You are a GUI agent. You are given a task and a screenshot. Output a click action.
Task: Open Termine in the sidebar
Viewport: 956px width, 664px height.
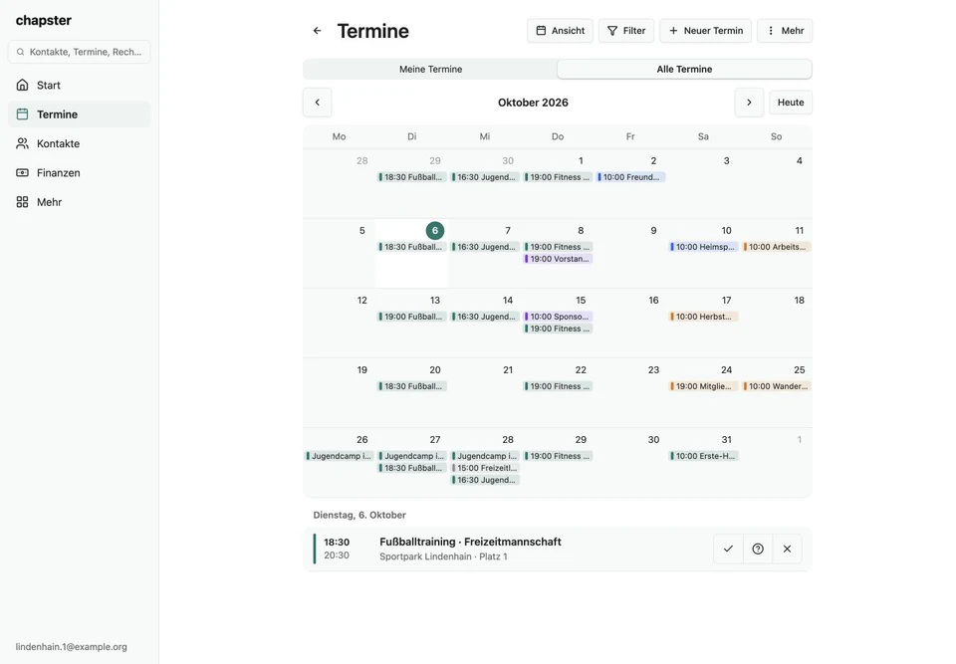point(80,114)
